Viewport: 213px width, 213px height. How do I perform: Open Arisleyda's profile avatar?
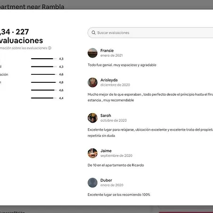coord(92,82)
